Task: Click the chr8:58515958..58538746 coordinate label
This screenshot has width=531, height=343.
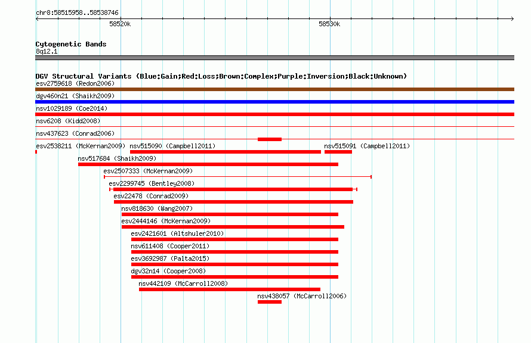Action: [x=77, y=13]
